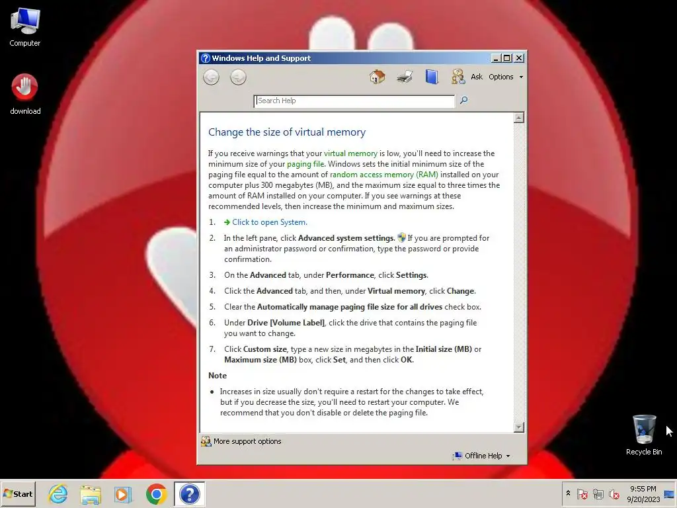Open network tray icon

[x=598, y=493]
